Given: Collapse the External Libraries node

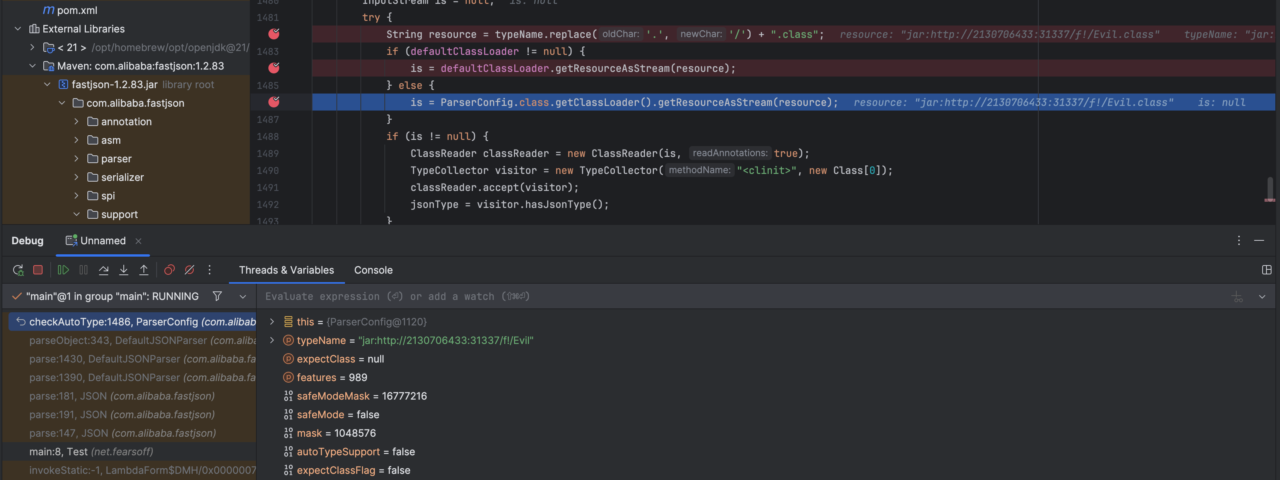Looking at the screenshot, I should [x=18, y=29].
